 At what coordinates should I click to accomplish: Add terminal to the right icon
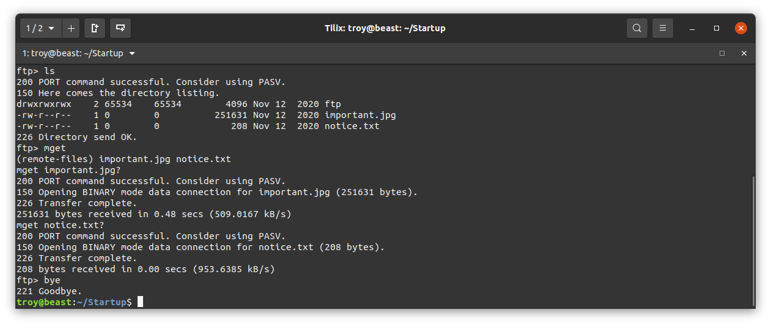(95, 28)
